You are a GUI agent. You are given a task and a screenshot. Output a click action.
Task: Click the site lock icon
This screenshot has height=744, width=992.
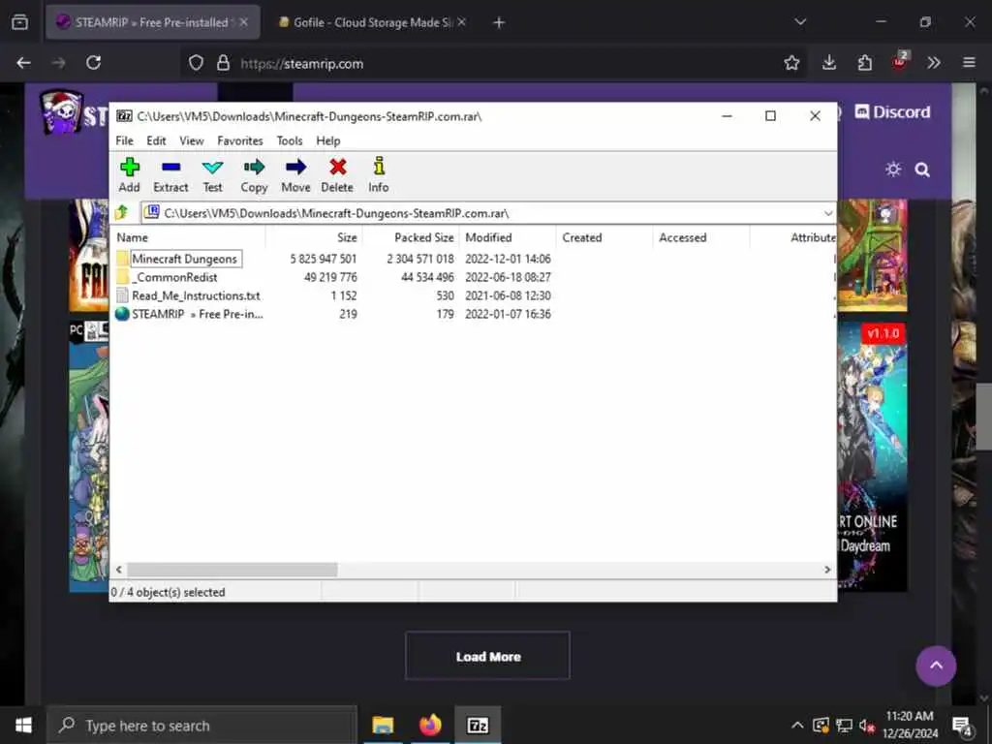pyautogui.click(x=223, y=63)
